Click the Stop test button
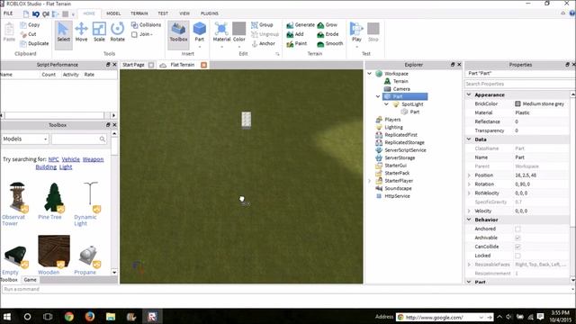 [373, 32]
